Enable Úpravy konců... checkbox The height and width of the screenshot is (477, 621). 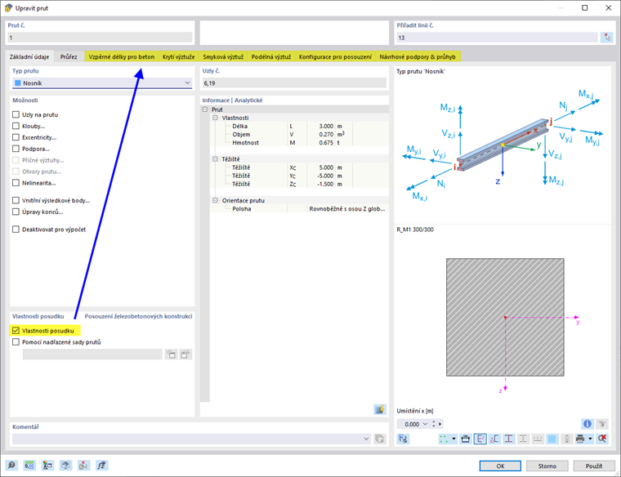point(16,212)
